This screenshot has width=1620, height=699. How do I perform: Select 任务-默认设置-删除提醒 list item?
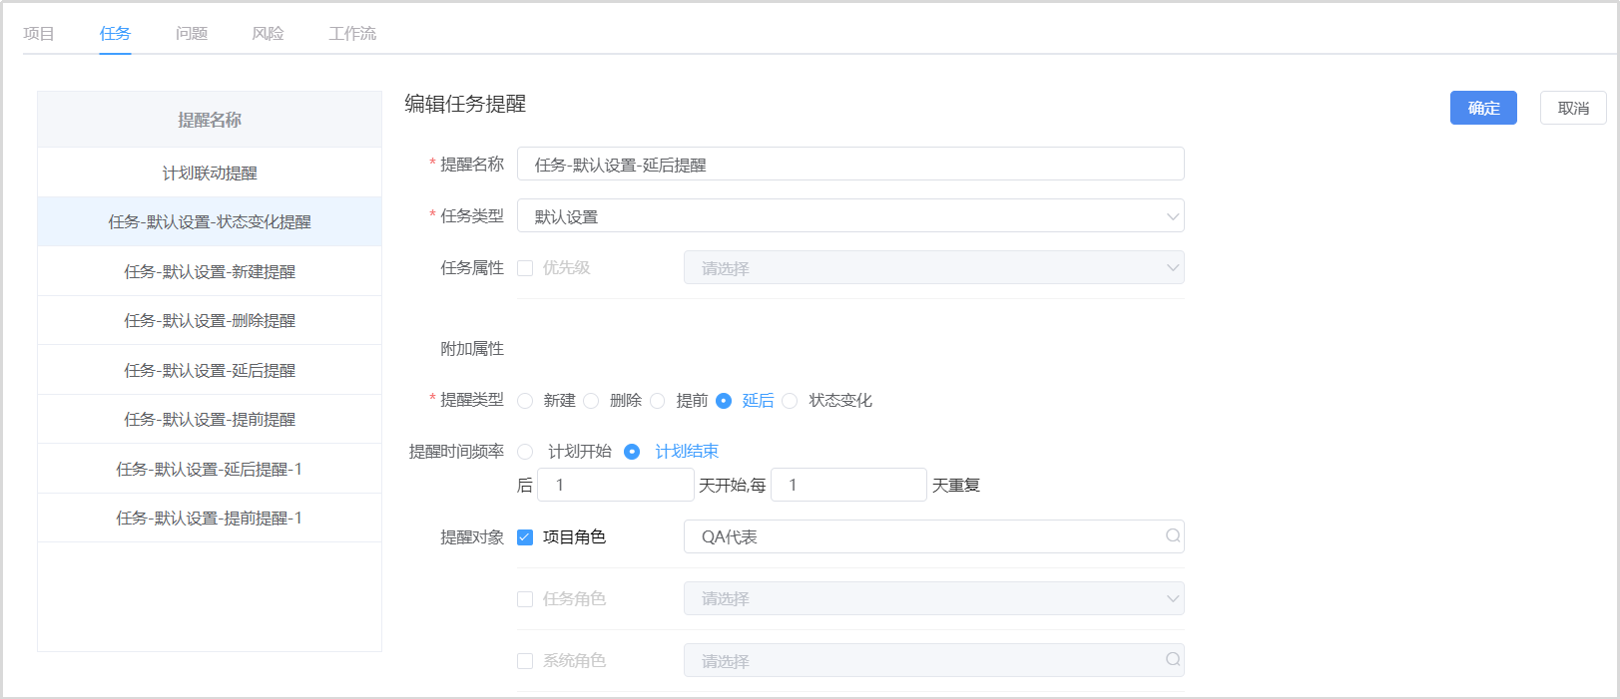210,321
